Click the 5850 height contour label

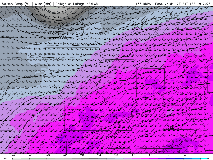pos(171,128)
